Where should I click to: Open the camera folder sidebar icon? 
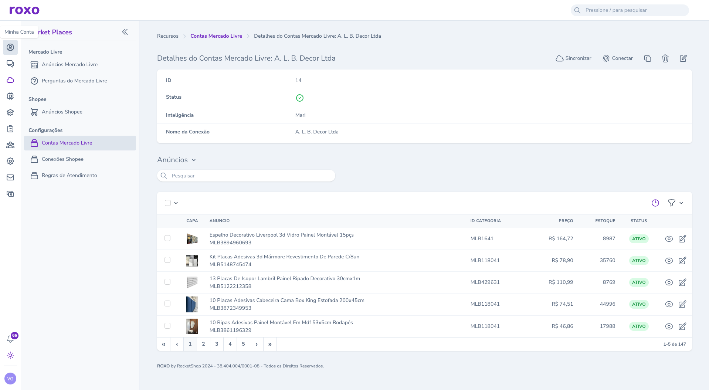click(10, 194)
